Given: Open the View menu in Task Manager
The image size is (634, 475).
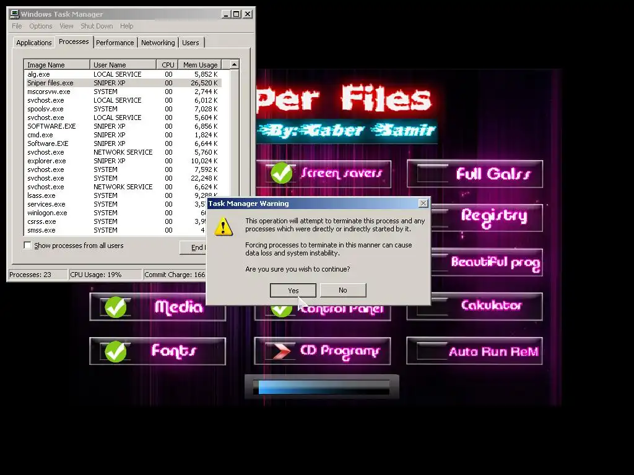Looking at the screenshot, I should pyautogui.click(x=66, y=26).
